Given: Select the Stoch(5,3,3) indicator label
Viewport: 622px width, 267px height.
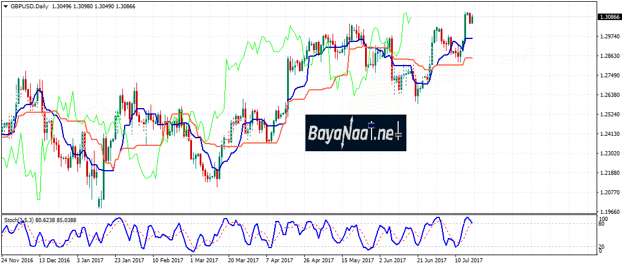Looking at the screenshot, I should tap(21, 220).
